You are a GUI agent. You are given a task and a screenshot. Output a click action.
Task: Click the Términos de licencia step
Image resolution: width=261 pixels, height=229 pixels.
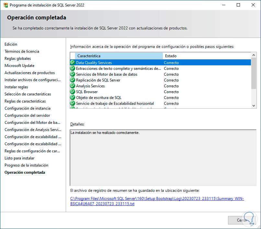(x=22, y=51)
